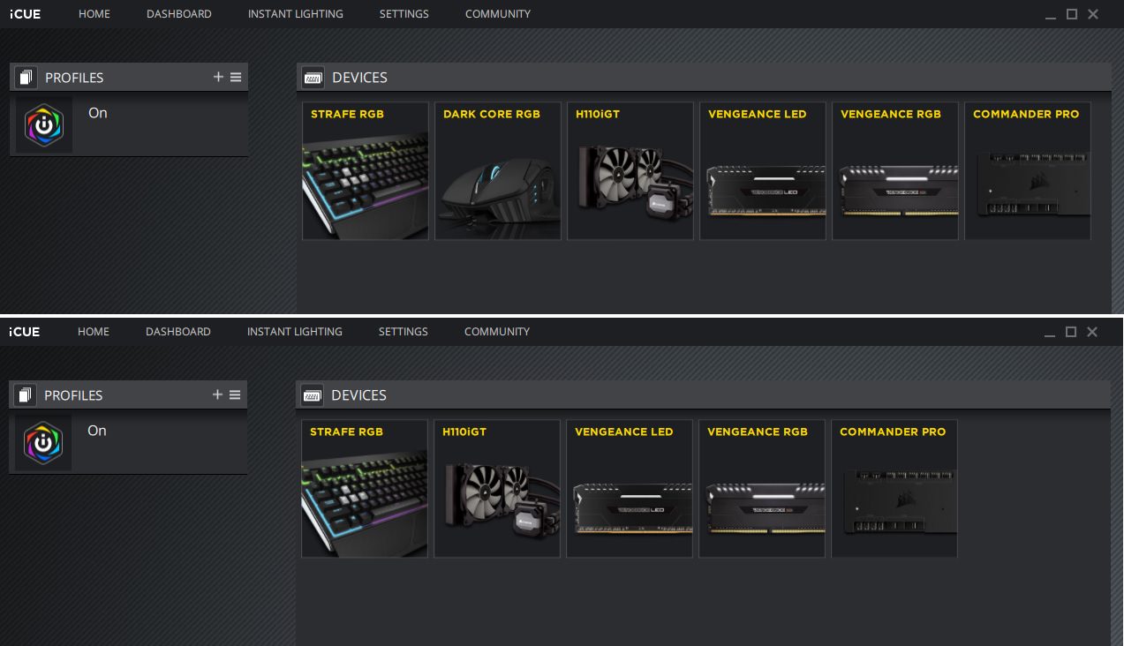Open Strafe RGB keyboard tile in top window
Screen dimensions: 1124x646
[x=366, y=171]
